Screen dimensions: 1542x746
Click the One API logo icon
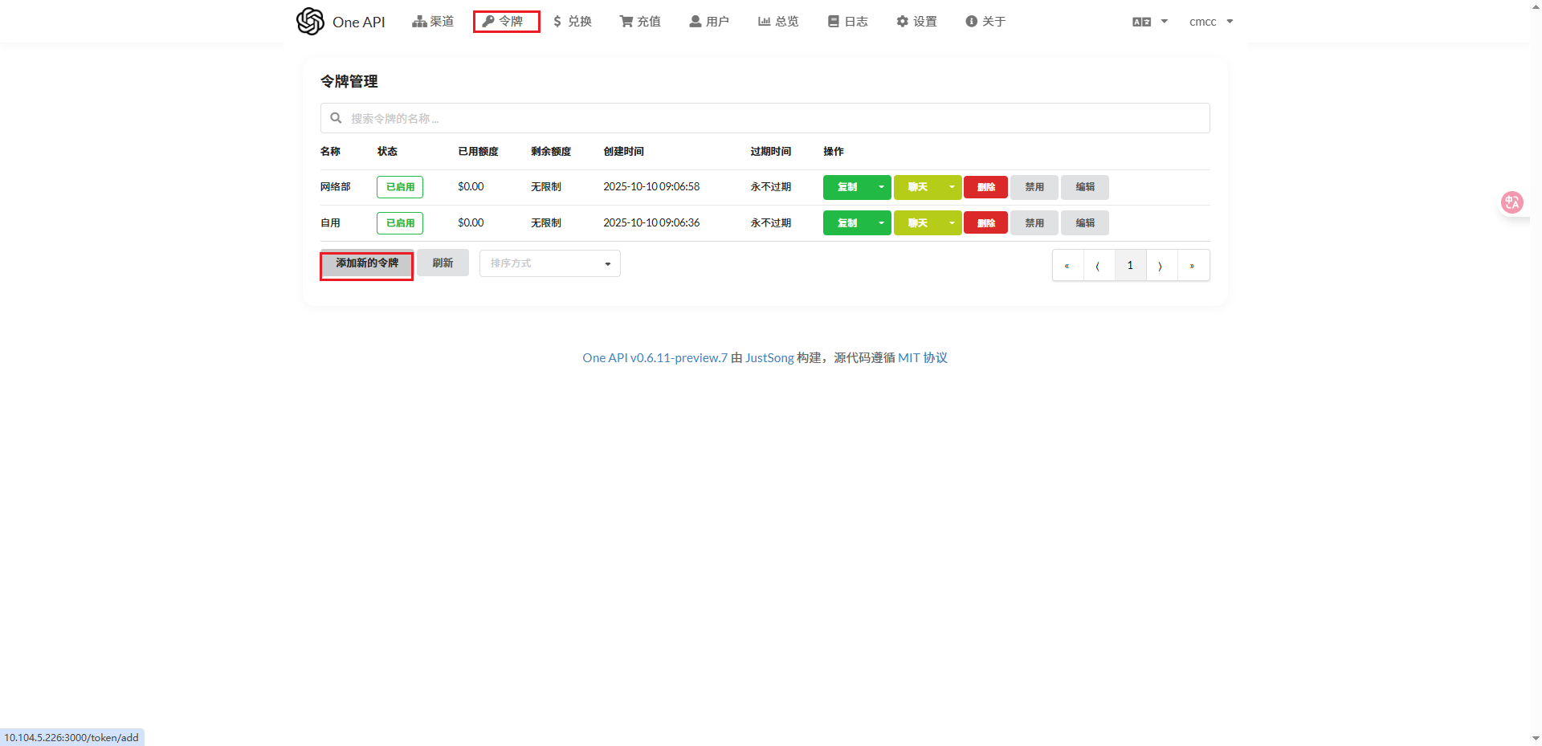(x=310, y=22)
